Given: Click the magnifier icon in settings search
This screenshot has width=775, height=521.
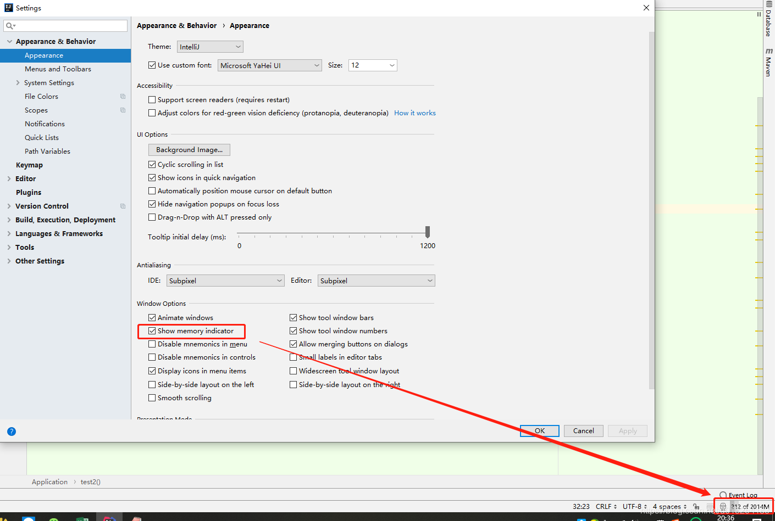Looking at the screenshot, I should coord(10,26).
